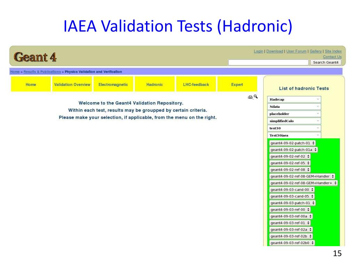Click the Welcome to the Geant4 Validation Repository text
Image resolution: width=356 pixels, height=267 pixels.
coord(131,103)
